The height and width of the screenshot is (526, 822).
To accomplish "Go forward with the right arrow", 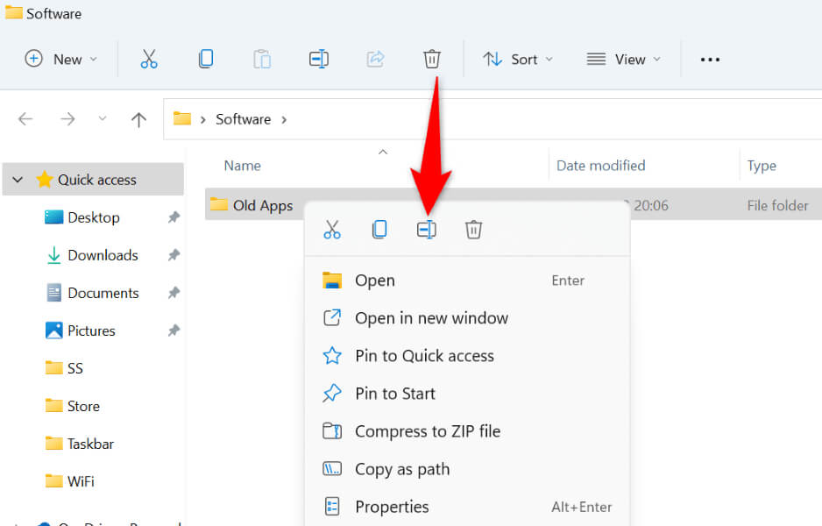I will [67, 119].
